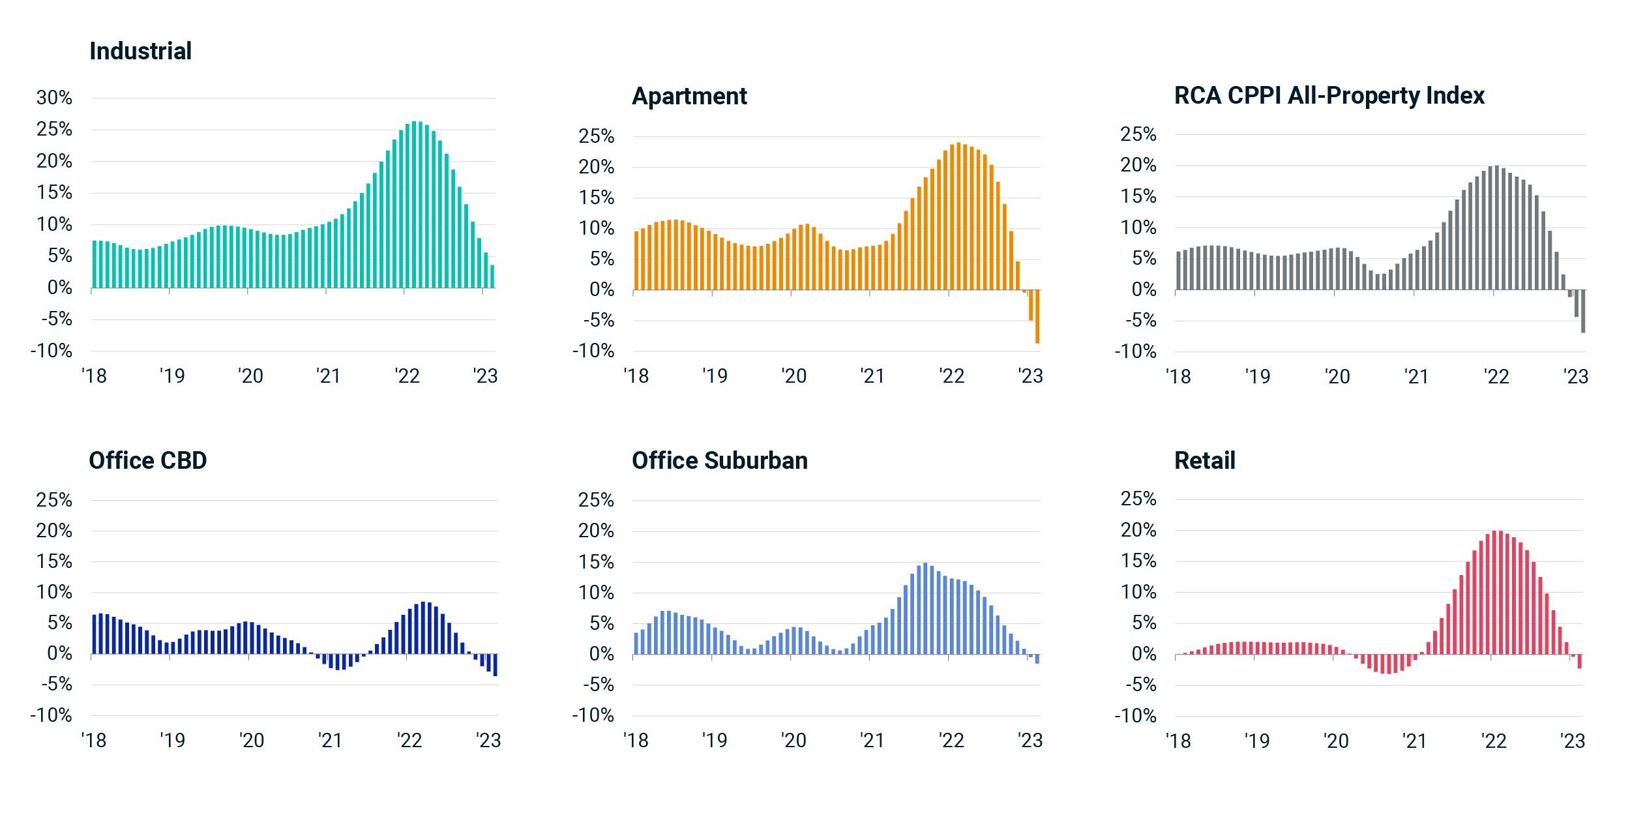Click the 30% y-axis label on Industrial chart
The width and height of the screenshot is (1630, 815).
coord(54,98)
